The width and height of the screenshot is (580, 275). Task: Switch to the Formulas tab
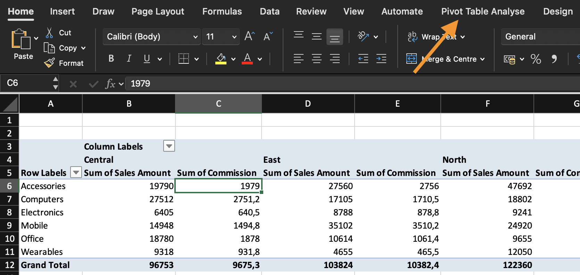tap(222, 11)
